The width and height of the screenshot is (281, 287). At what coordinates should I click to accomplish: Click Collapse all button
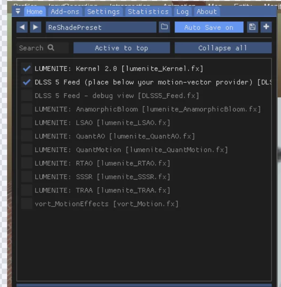pyautogui.click(x=223, y=48)
